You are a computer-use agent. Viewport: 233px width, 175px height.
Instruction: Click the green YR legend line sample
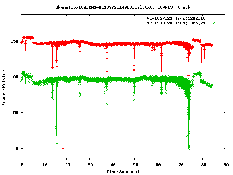pos(214,23)
